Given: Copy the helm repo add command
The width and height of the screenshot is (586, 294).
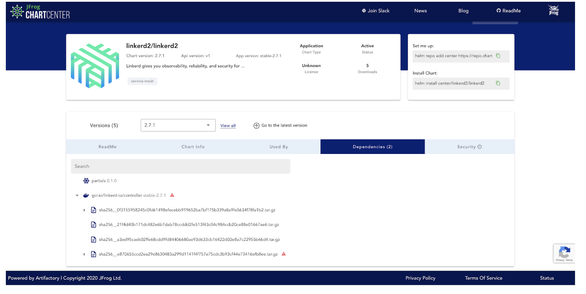Looking at the screenshot, I should [x=498, y=56].
